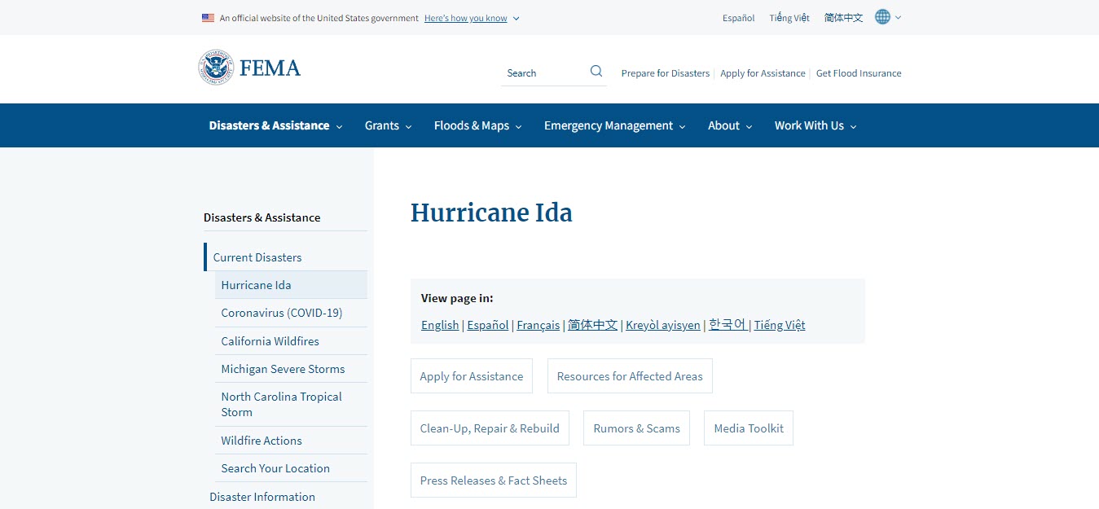Select Tiếng Việt in the top bar

788,16
